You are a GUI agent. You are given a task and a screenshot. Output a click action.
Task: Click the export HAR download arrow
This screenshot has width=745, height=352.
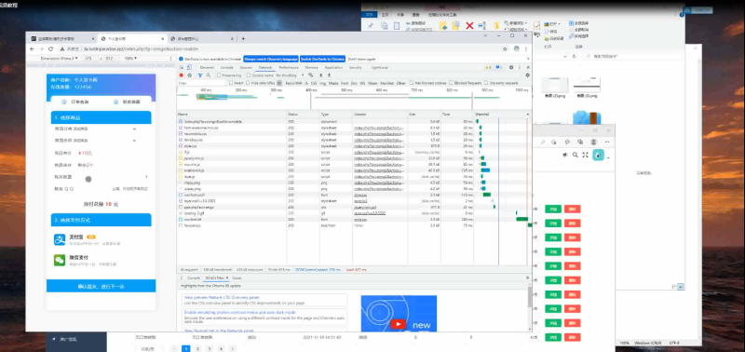(x=329, y=75)
